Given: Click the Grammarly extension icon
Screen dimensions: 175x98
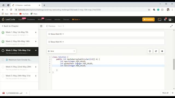Looking at the screenshot, I should (158, 10).
